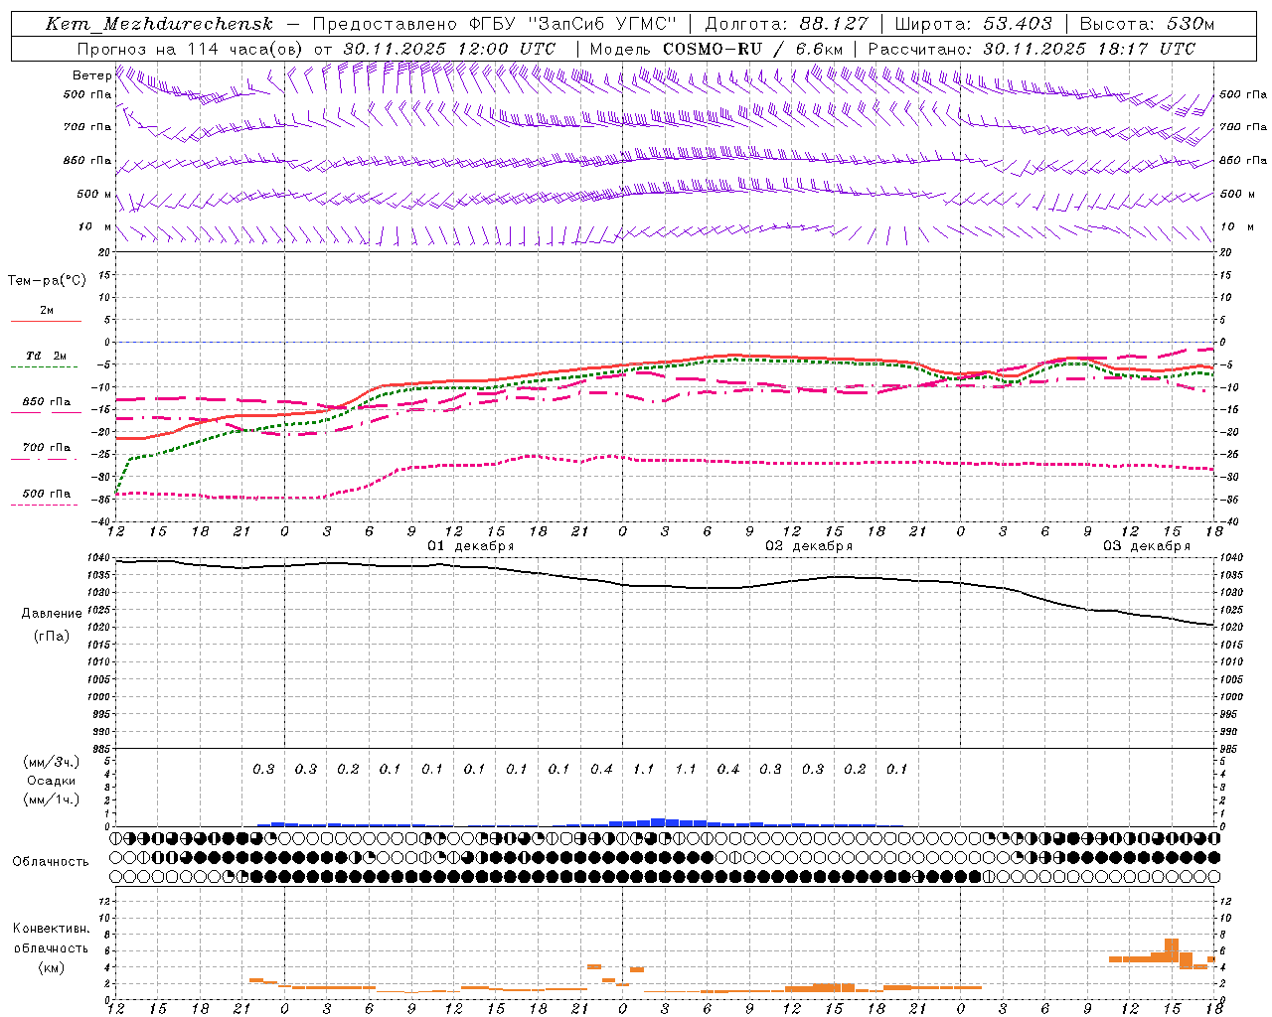Click the Рассчитано: 30.11.2025 18:17 UTC timestamp
This screenshot has height=1017, width=1272.
point(1032,49)
